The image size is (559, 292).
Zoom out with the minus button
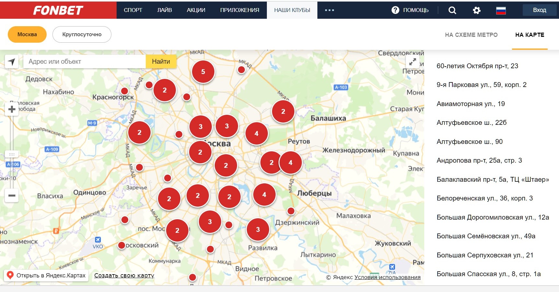click(12, 195)
